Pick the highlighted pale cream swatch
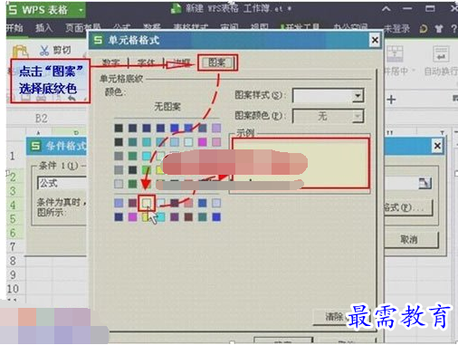The width and height of the screenshot is (458, 345). 147,203
